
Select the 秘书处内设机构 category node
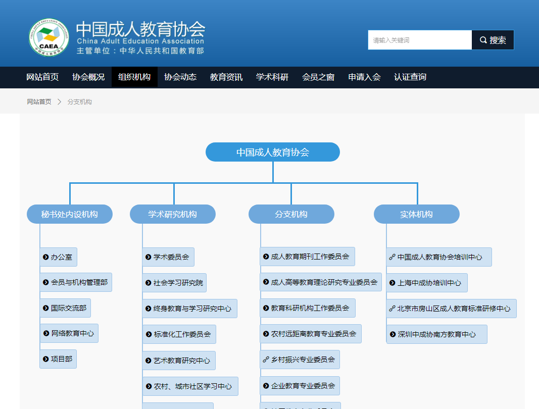(69, 214)
